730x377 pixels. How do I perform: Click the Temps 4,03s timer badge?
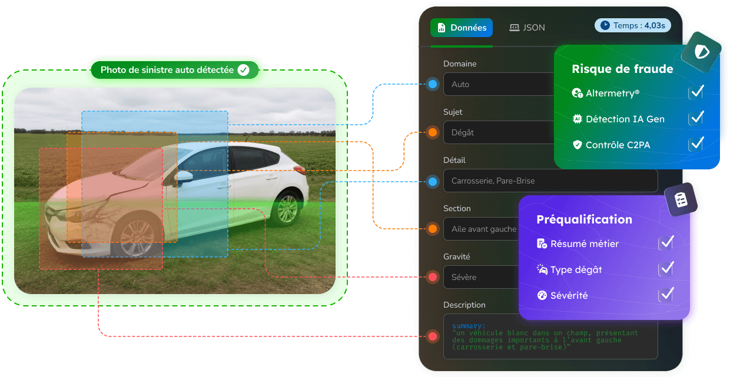pos(633,25)
